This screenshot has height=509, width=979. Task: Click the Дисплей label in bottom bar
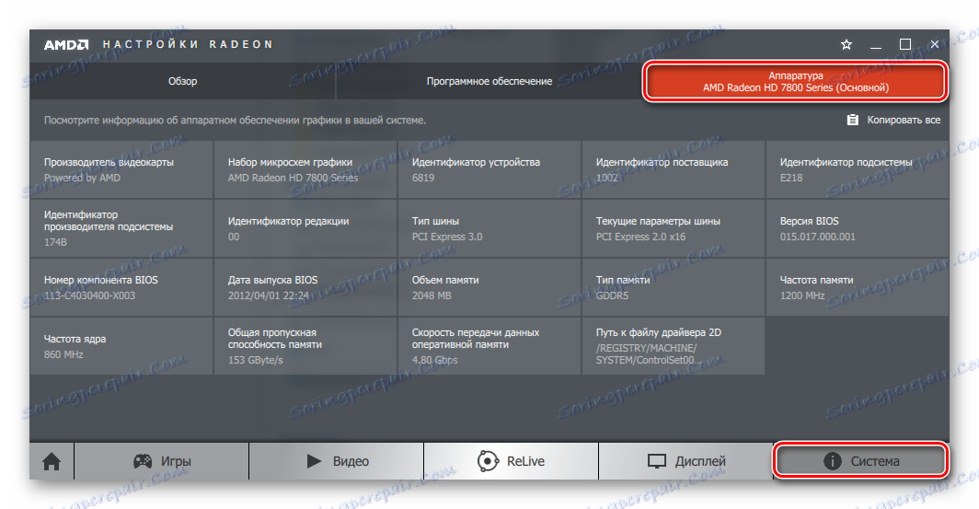point(700,461)
